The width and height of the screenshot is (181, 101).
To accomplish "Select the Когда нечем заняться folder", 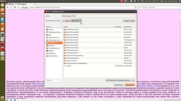I will (99, 56).
